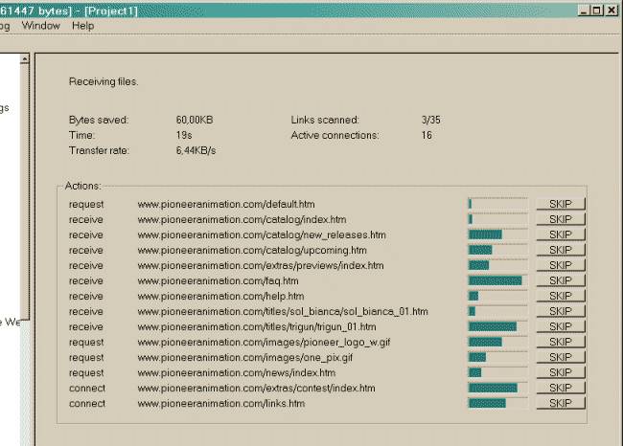Click the faq.htm progress bar
The image size is (623, 446).
tap(497, 280)
